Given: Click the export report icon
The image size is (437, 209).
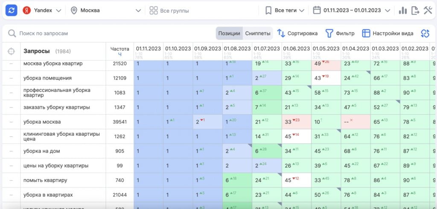Looking at the screenshot, I should pyautogui.click(x=415, y=11).
